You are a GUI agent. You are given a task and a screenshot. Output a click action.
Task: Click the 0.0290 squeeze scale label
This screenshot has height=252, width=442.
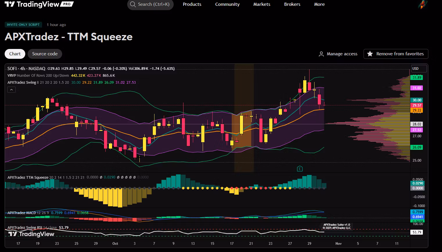coord(418,183)
